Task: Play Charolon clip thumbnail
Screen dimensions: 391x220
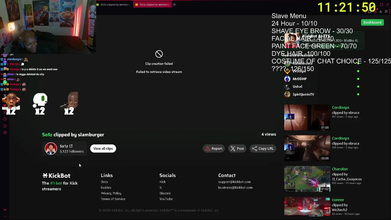Action: tap(307, 179)
